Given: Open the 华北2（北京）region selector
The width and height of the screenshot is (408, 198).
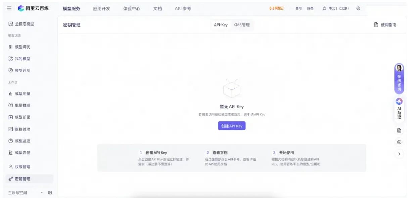Looking at the screenshot, I should coord(335,9).
